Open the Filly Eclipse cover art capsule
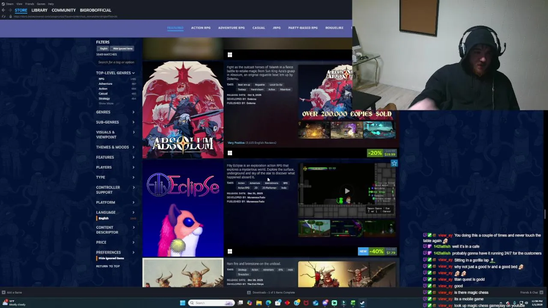 tap(183, 208)
